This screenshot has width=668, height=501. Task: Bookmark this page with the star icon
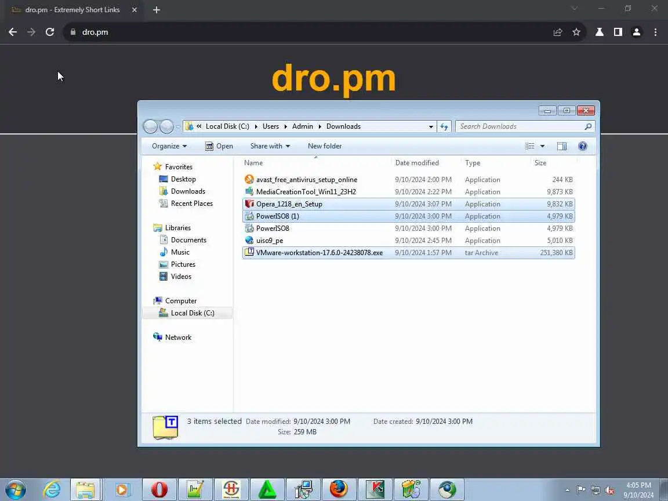576,32
